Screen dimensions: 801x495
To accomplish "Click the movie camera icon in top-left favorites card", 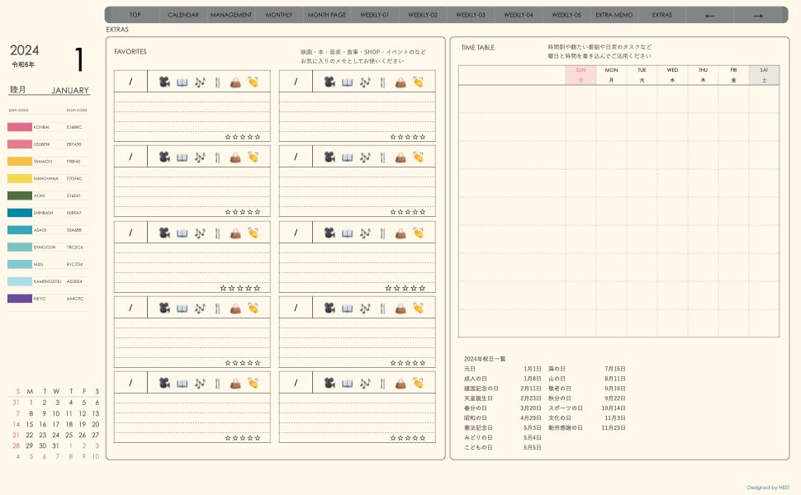I will (x=164, y=82).
